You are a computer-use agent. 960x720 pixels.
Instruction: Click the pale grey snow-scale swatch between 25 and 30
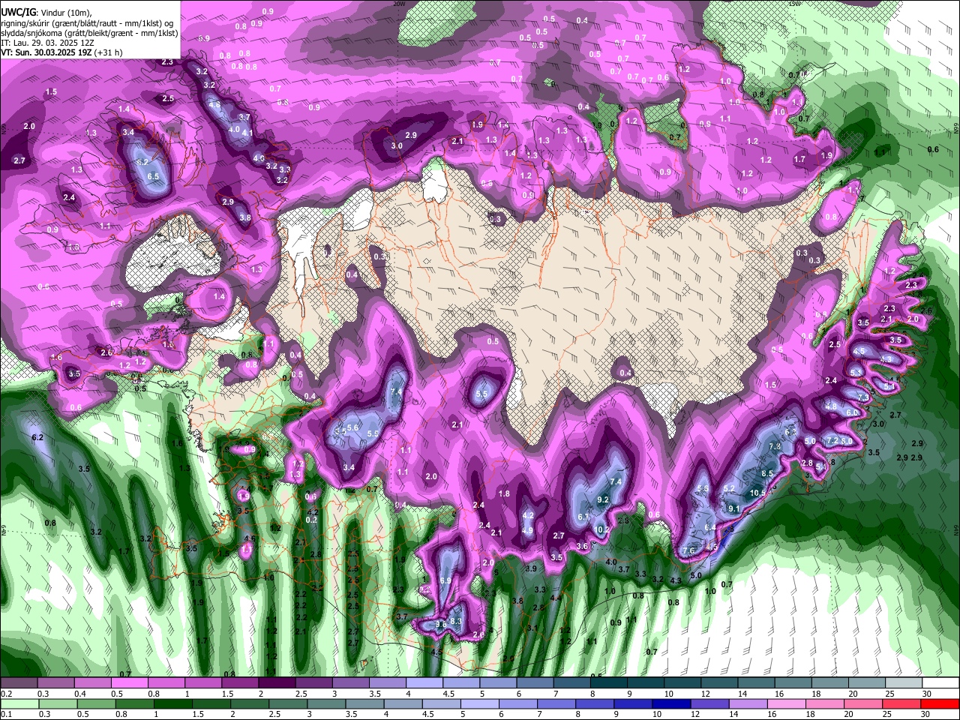coord(904,682)
